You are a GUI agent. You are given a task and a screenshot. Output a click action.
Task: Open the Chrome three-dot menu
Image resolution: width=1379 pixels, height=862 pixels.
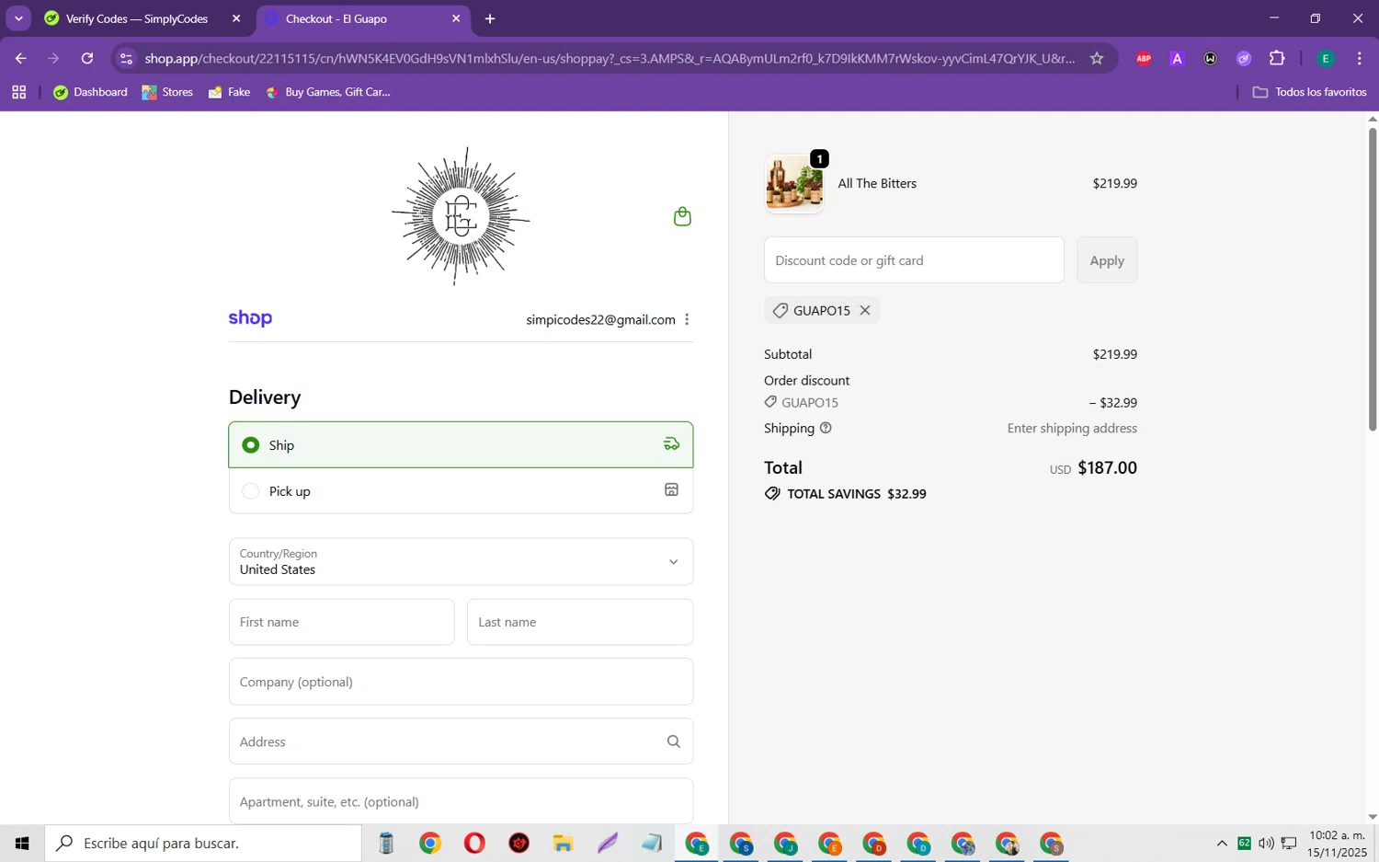click(1359, 58)
